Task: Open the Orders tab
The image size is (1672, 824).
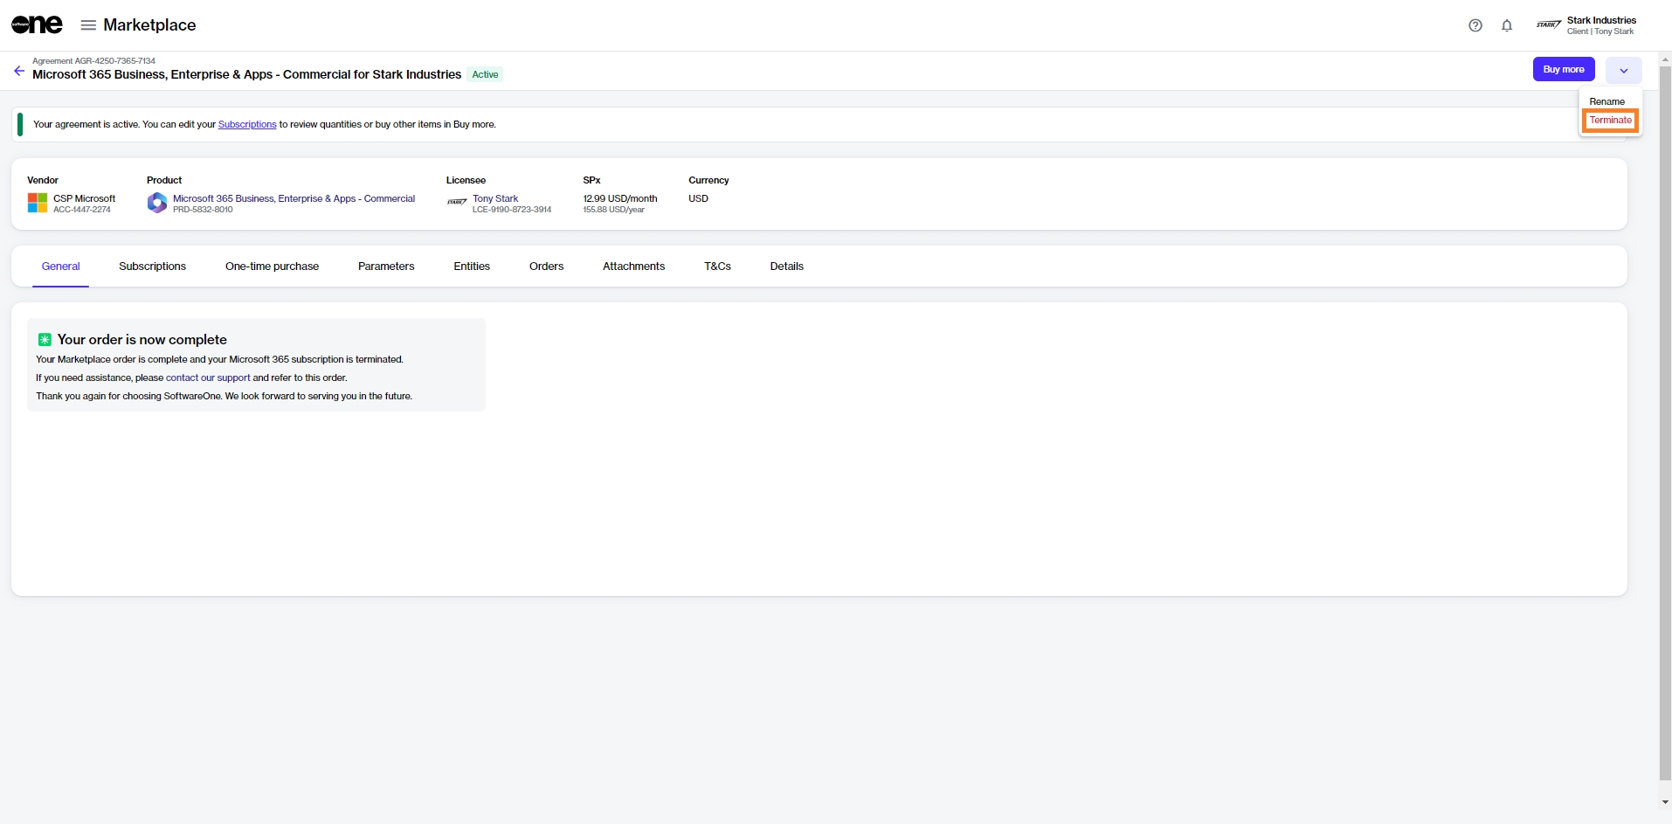Action: [x=546, y=267]
